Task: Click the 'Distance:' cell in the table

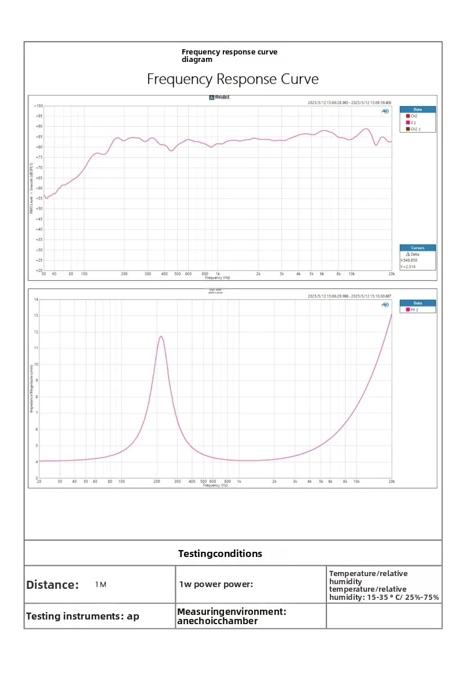Action: tap(100, 585)
